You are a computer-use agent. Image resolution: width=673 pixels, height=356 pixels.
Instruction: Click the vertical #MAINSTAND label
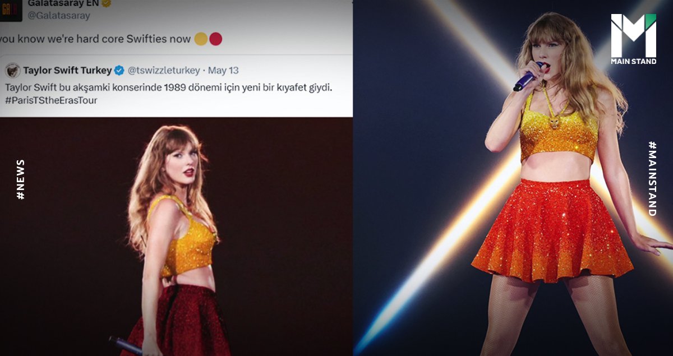[x=652, y=178]
